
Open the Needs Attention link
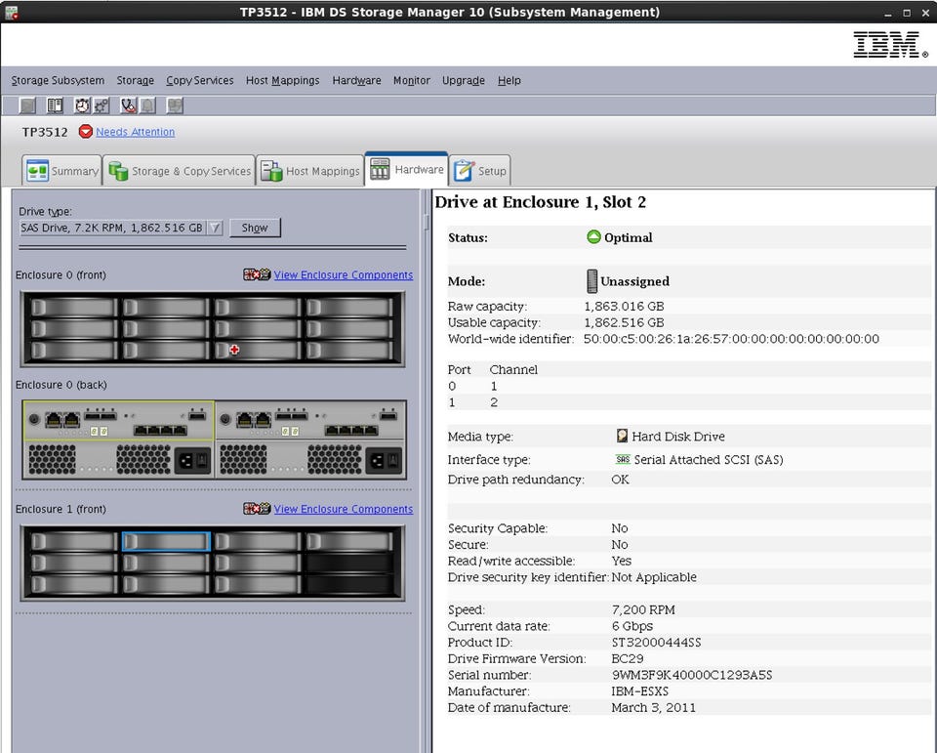pos(135,132)
